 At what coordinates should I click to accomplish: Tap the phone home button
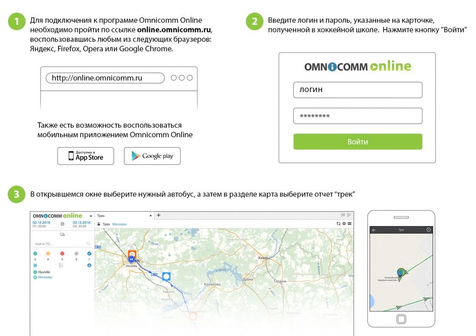(x=401, y=319)
